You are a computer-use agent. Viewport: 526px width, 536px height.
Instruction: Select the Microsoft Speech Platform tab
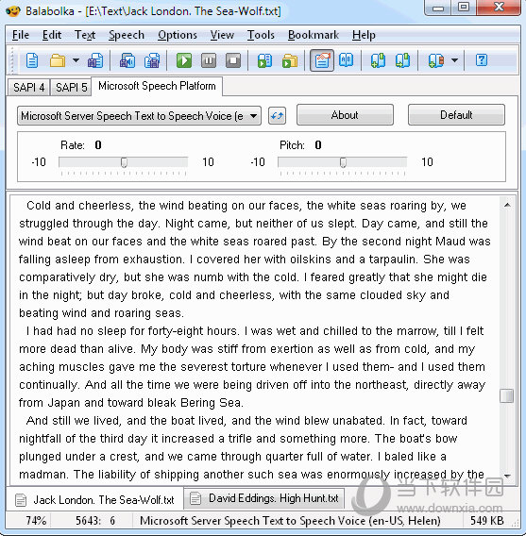tap(157, 86)
